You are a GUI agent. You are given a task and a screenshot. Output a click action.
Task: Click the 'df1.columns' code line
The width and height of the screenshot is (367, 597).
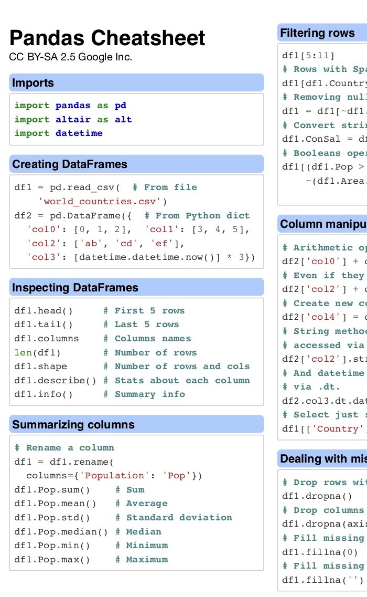(46, 339)
